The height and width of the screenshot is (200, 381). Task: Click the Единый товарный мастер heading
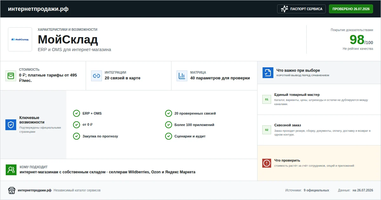tap(297, 95)
